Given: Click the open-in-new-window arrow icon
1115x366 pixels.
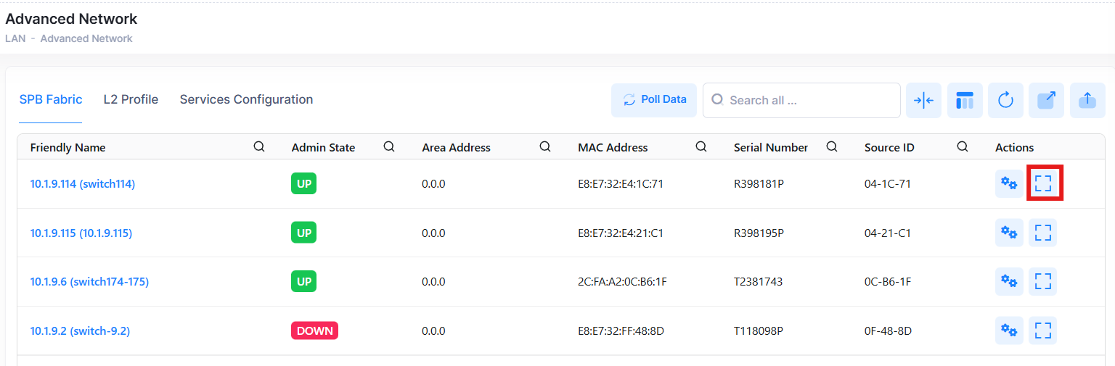Looking at the screenshot, I should pos(1046,100).
